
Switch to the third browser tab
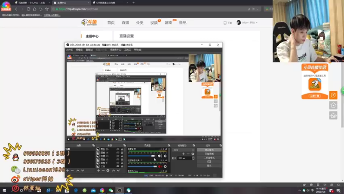tap(110, 3)
